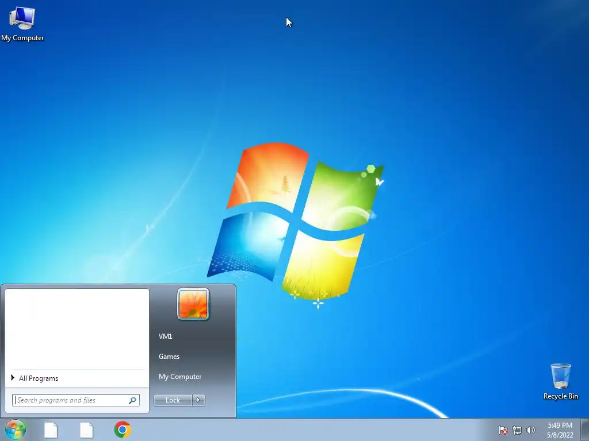Viewport: 589px width, 441px height.
Task: Open My Computer from Start menu
Action: click(x=180, y=377)
